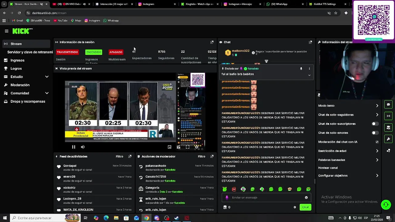This screenshot has width=395, height=222.
Task: Click the TRANSMITIENDO session status badge
Action: pyautogui.click(x=67, y=52)
